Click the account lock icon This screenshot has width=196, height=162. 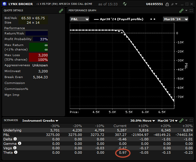click(167, 4)
